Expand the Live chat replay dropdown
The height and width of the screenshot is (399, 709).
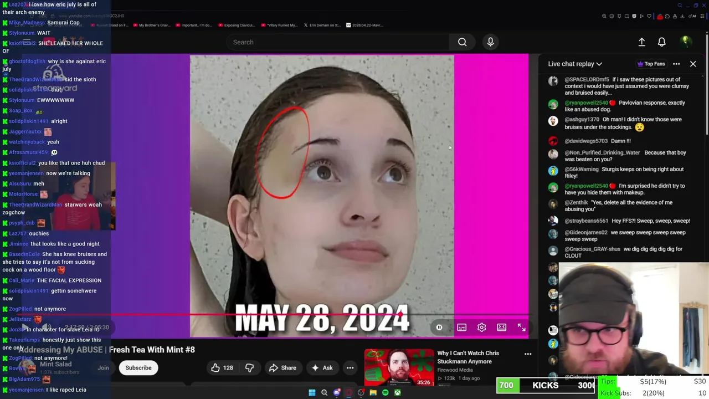[575, 64]
